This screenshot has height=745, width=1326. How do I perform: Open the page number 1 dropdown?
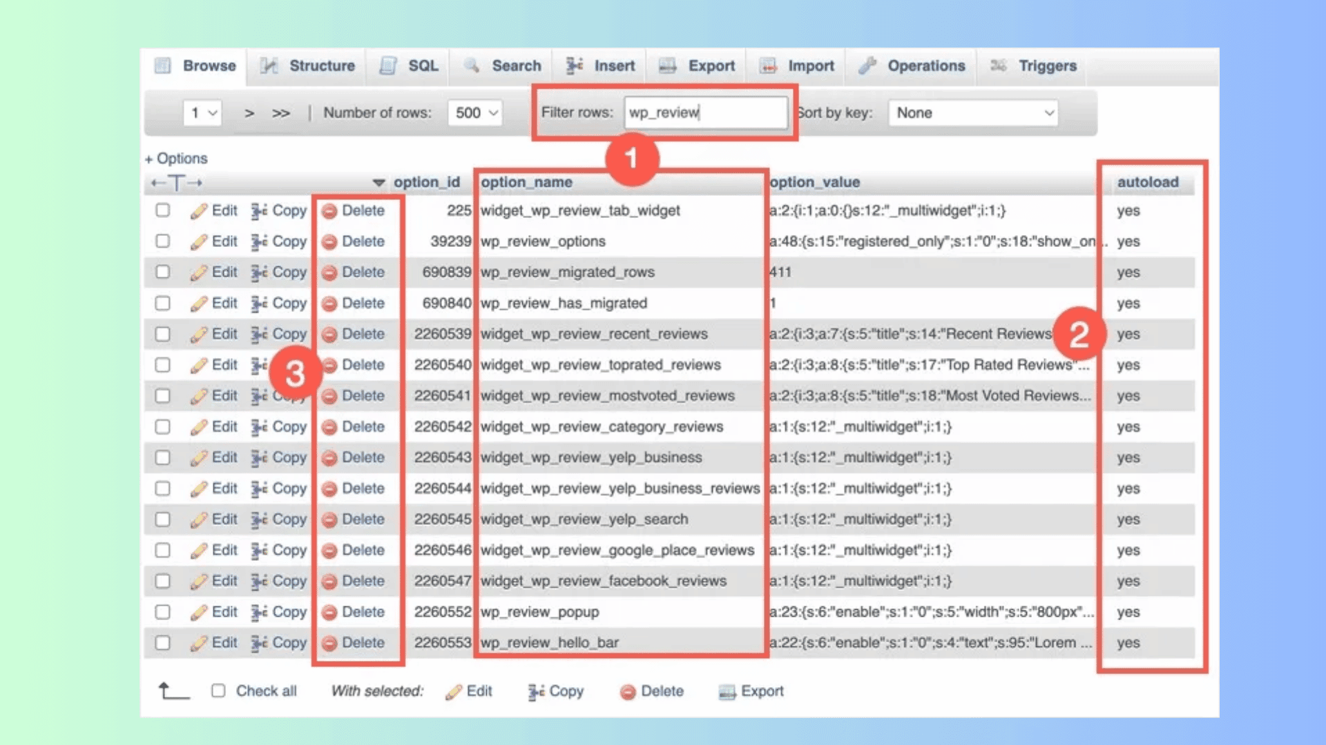tap(202, 112)
